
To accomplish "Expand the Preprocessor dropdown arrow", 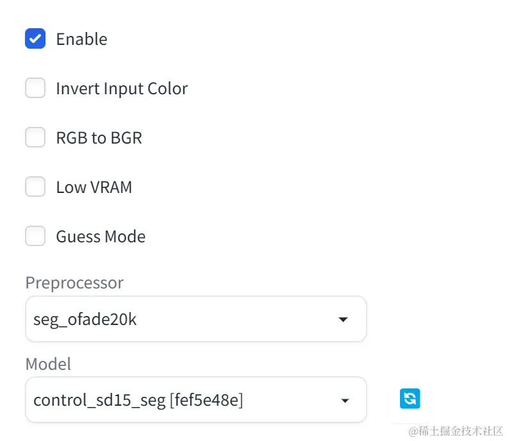I will tap(344, 319).
